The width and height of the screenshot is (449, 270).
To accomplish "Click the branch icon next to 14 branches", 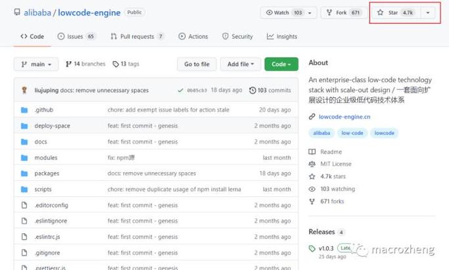I will [68, 64].
